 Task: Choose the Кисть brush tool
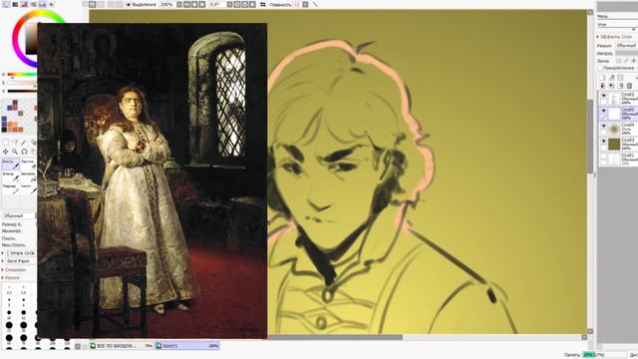tap(11, 164)
